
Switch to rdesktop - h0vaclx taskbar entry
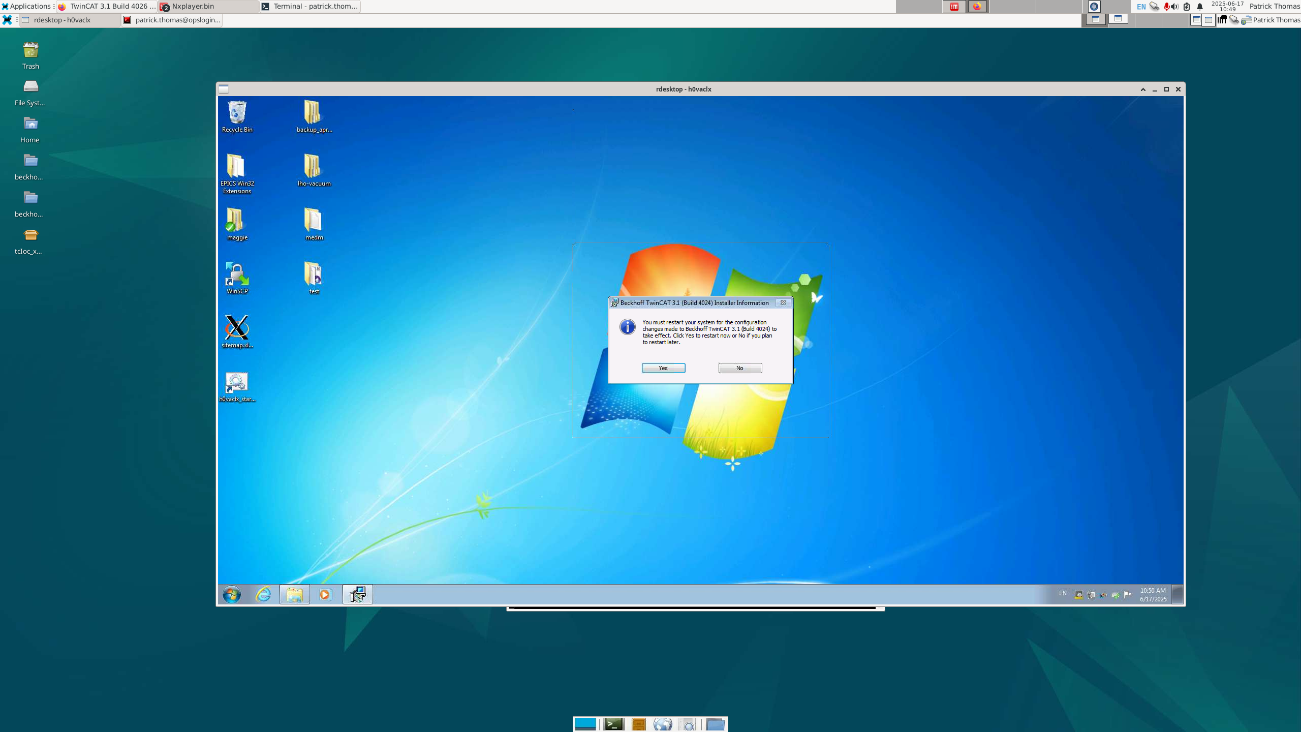point(70,20)
